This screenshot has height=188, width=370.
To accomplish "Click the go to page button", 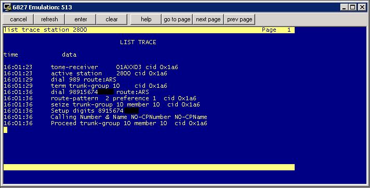I will [x=177, y=19].
